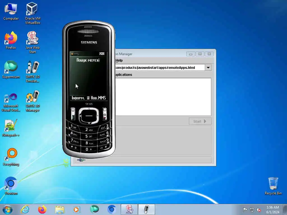Select the Notepad++ desktop shortcut

(x=11, y=128)
